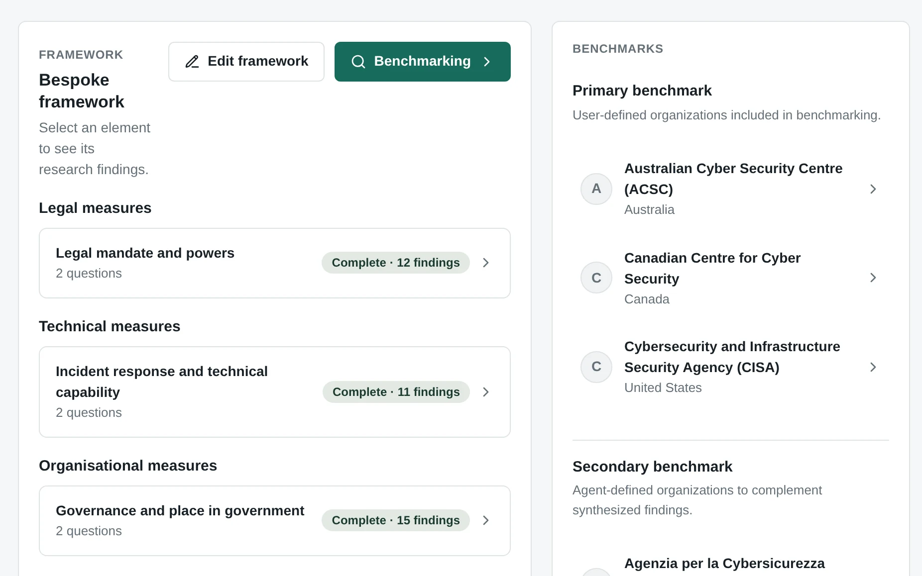Click the Complete · 12 findings badge
The height and width of the screenshot is (576, 922).
click(x=396, y=263)
